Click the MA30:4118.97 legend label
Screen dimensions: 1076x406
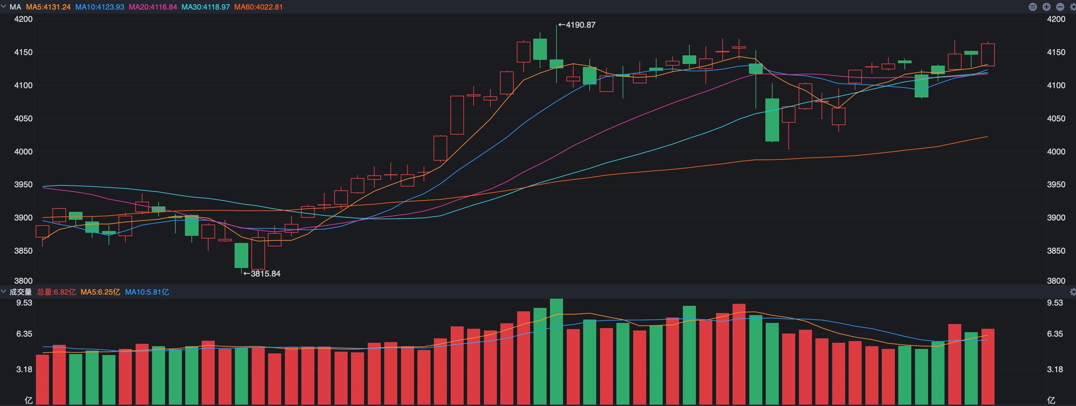point(205,7)
